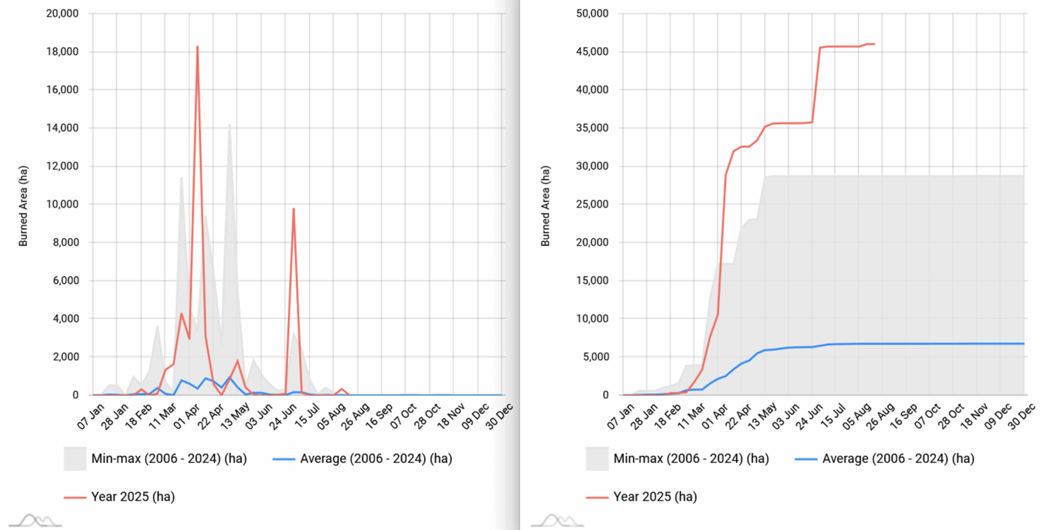The image size is (1041, 530).
Task: Click red Year 2025 line marker in weekly legend
Action: (75, 497)
